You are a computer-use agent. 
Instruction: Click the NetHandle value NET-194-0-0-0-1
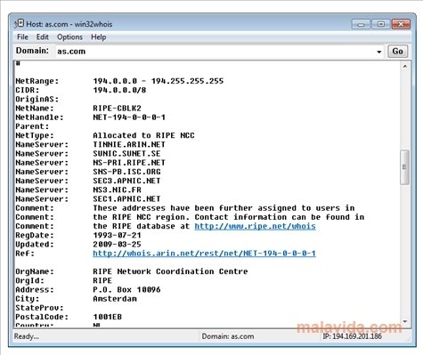point(129,117)
